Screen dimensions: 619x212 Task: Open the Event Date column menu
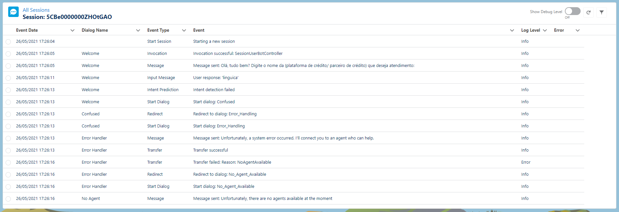[x=72, y=30]
